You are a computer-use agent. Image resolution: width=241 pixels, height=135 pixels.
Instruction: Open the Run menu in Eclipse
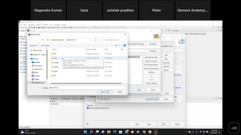click(x=51, y=25)
